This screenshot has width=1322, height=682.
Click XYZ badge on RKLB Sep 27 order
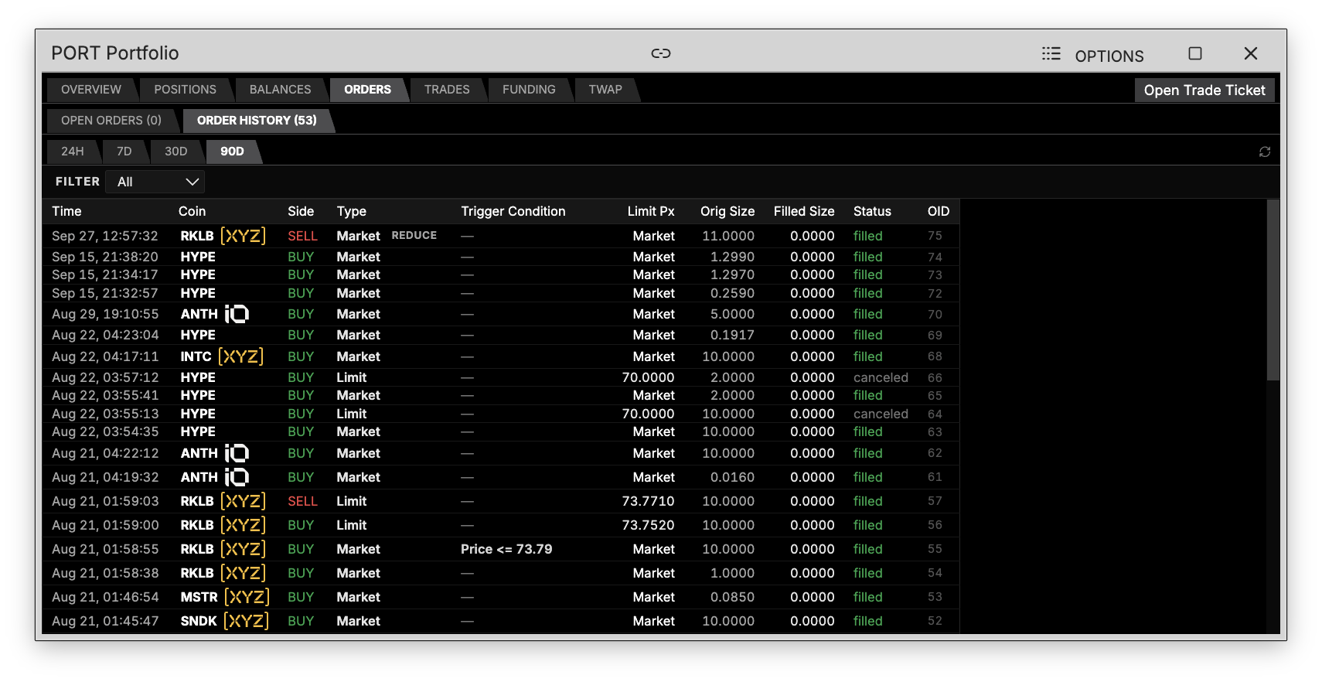243,236
